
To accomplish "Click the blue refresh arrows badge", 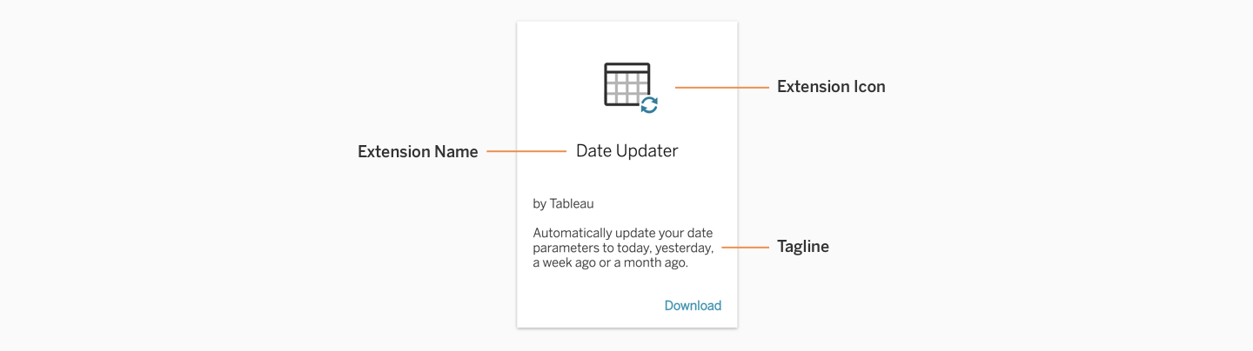I will tap(649, 105).
